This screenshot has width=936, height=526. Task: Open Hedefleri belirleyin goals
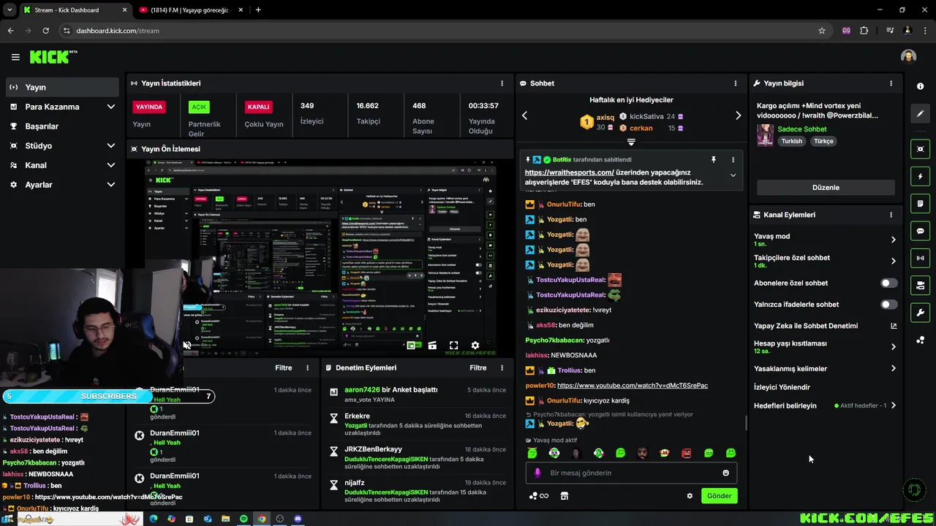(x=825, y=405)
